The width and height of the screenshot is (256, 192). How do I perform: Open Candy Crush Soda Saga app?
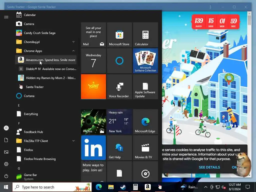click(46, 33)
